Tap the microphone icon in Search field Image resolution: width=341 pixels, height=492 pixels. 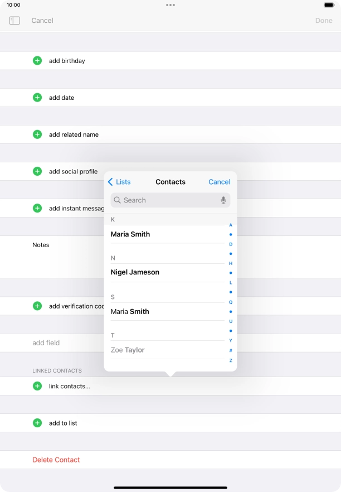pyautogui.click(x=223, y=200)
